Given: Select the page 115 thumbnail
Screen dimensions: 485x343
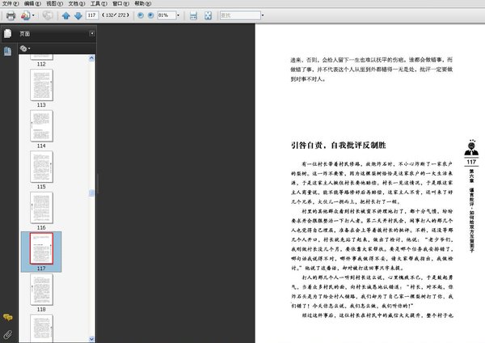Looking at the screenshot, I should tap(41, 167).
